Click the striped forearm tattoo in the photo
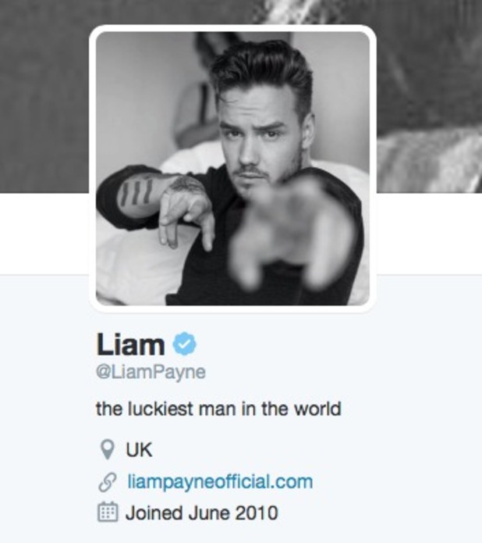This screenshot has width=482, height=543. coord(136,192)
